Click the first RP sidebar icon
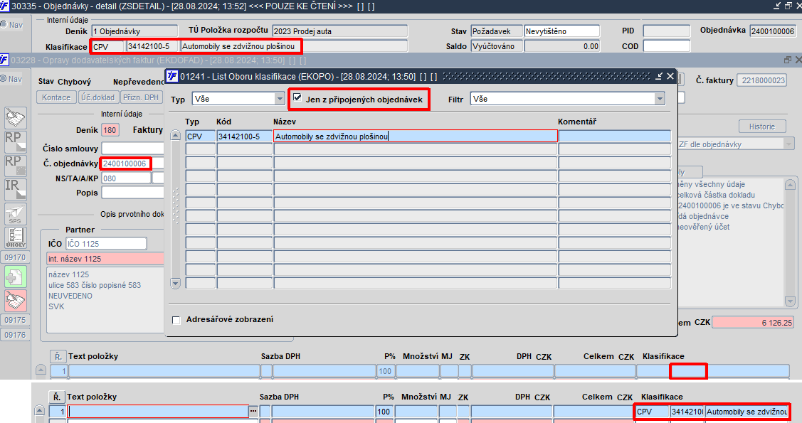 coord(16,141)
